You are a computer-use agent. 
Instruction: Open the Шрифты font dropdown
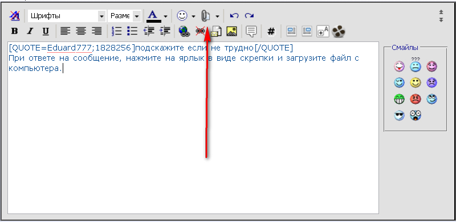click(x=67, y=16)
